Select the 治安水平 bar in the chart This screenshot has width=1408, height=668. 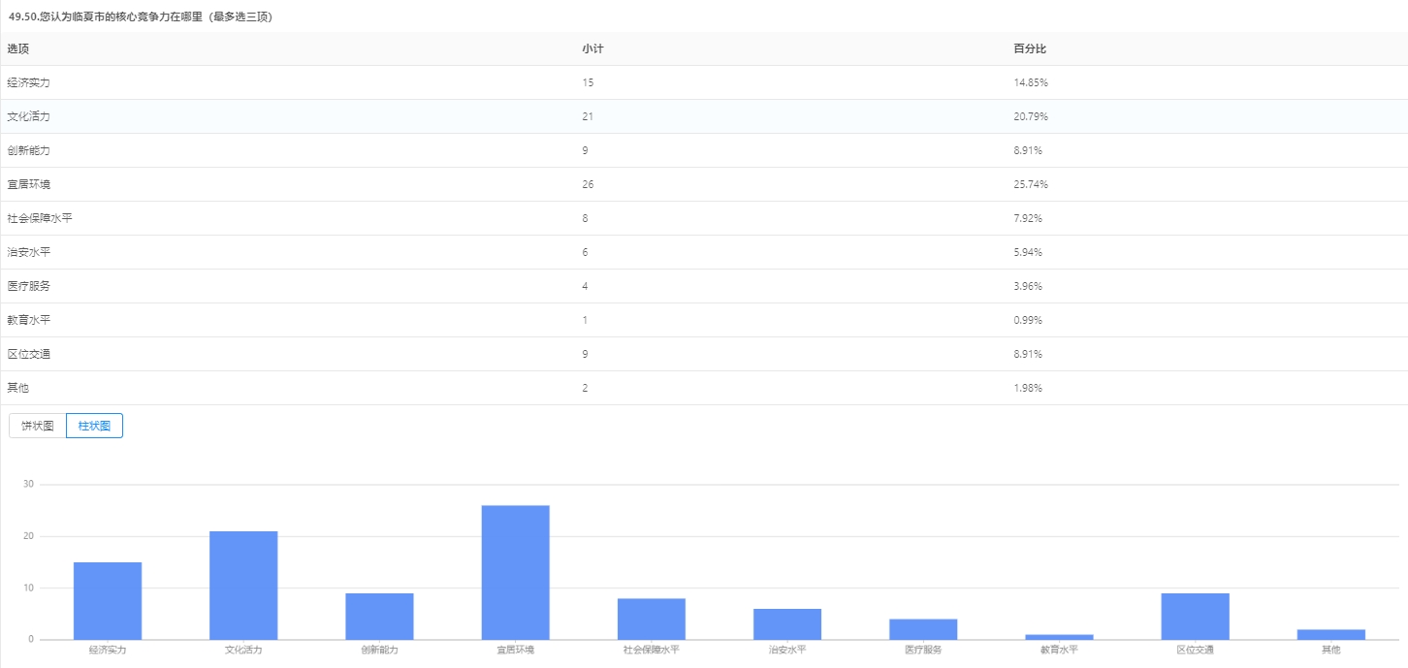click(786, 623)
